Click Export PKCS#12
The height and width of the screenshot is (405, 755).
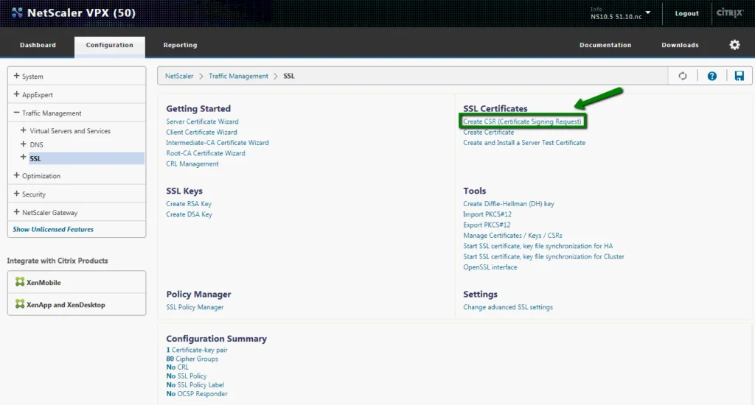[x=487, y=225]
